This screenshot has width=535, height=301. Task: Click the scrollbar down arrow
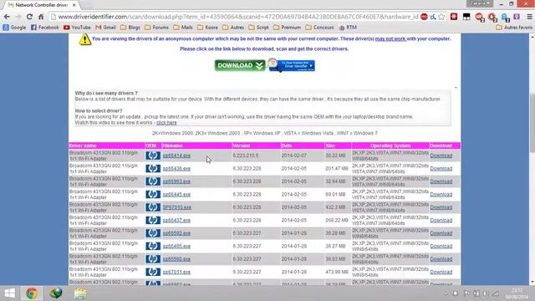click(532, 282)
